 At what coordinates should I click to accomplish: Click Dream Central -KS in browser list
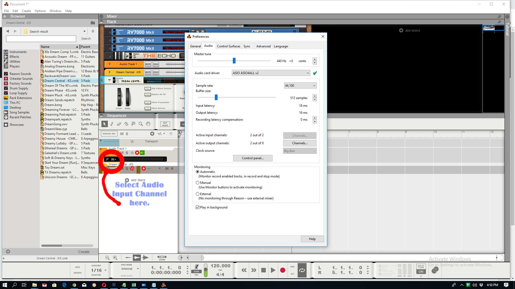(61, 81)
